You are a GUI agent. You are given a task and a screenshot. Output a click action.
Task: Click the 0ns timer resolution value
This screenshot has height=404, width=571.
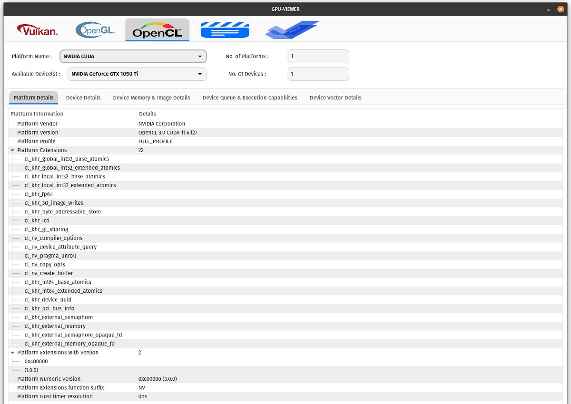(142, 396)
